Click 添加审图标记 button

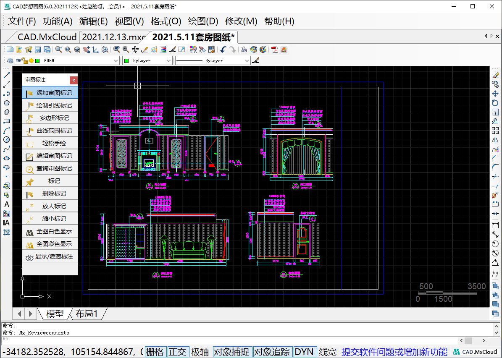[x=50, y=93]
